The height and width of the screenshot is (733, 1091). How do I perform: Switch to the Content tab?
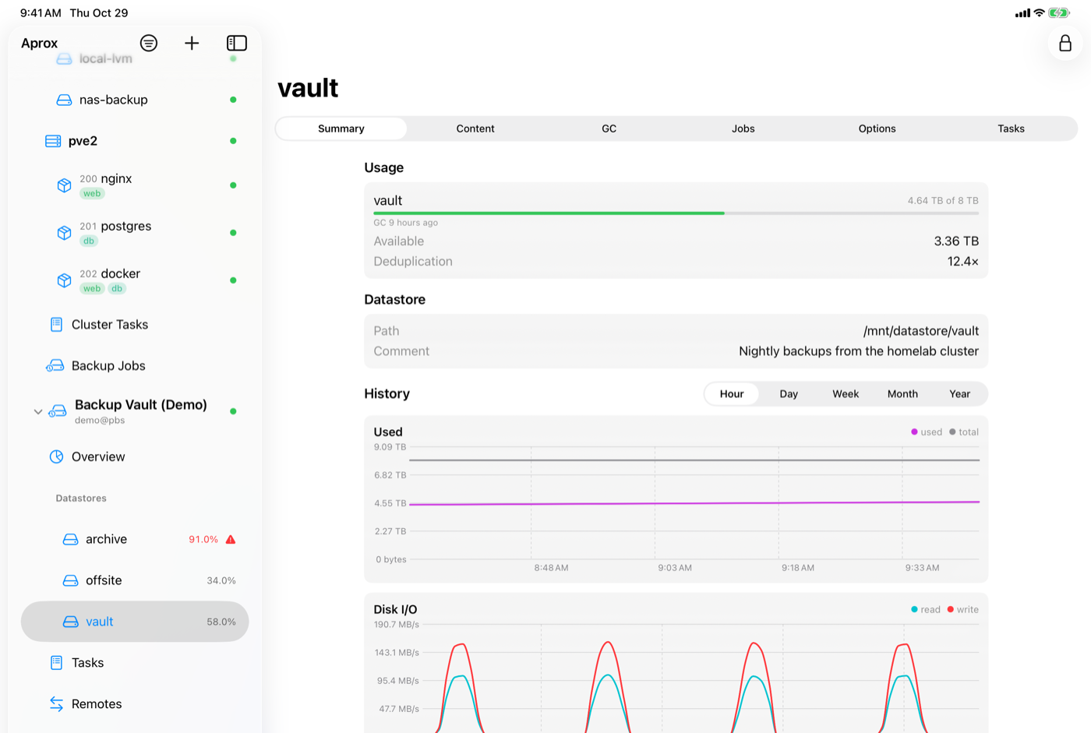pyautogui.click(x=475, y=129)
